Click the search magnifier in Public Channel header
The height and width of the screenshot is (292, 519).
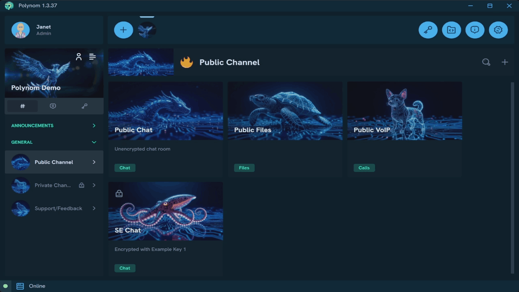pos(486,62)
